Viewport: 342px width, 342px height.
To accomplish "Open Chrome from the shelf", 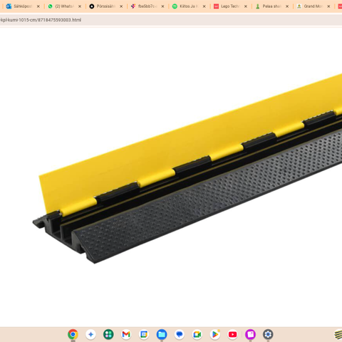I will click(73, 334).
